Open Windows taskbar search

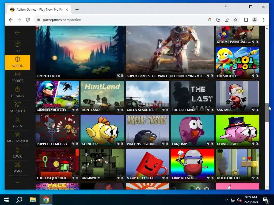click(19, 200)
